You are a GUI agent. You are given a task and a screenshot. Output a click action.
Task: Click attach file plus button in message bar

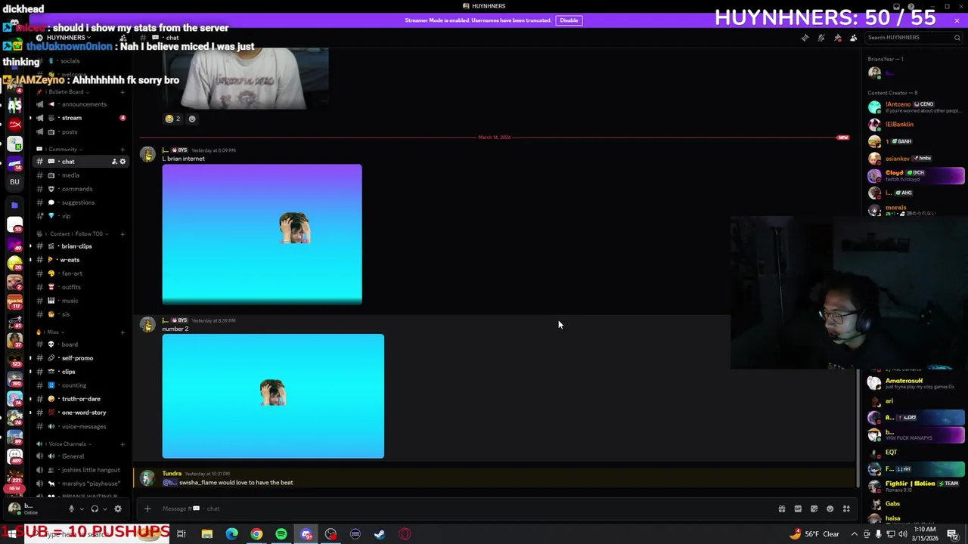pos(147,509)
